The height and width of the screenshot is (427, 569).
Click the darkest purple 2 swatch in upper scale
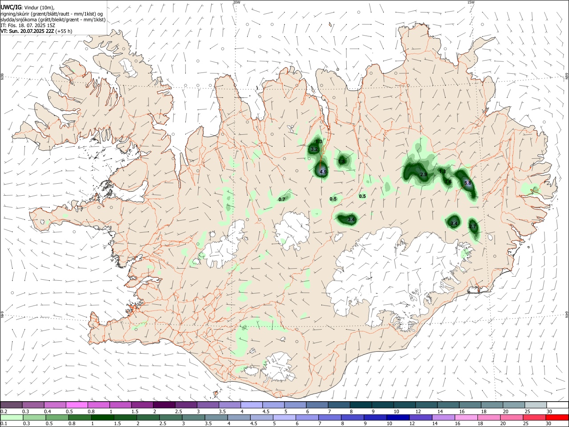(164, 405)
